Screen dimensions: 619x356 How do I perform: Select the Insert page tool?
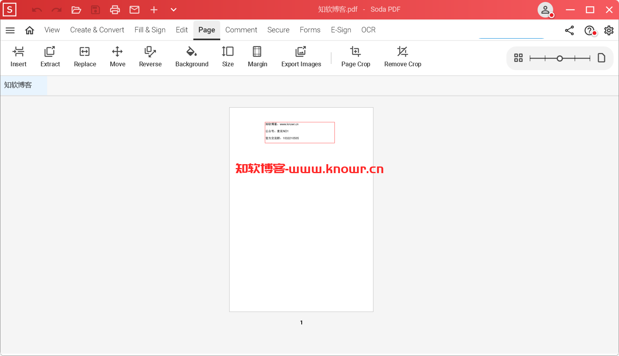18,57
